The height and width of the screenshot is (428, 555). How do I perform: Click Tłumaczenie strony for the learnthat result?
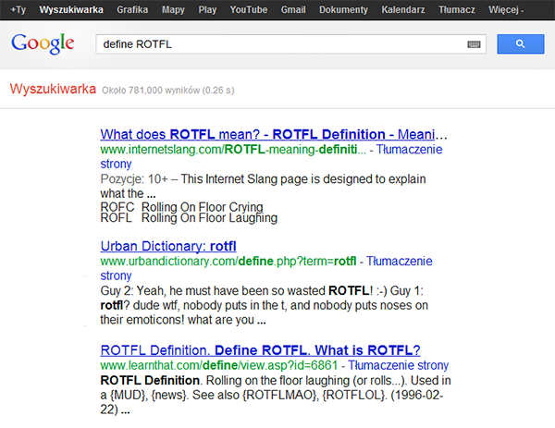click(x=398, y=365)
